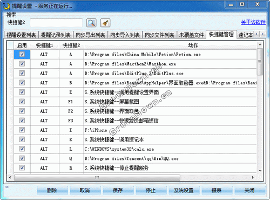Click the 保存 button
This screenshot has height=200, width=270.
coord(118,190)
